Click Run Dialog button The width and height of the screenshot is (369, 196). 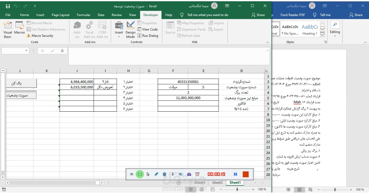click(x=148, y=36)
